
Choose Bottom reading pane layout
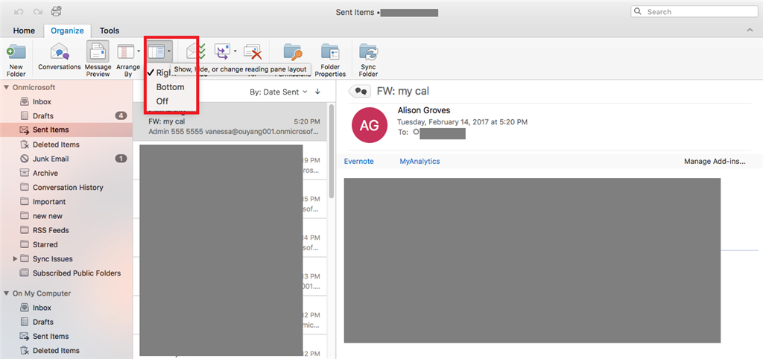click(170, 87)
